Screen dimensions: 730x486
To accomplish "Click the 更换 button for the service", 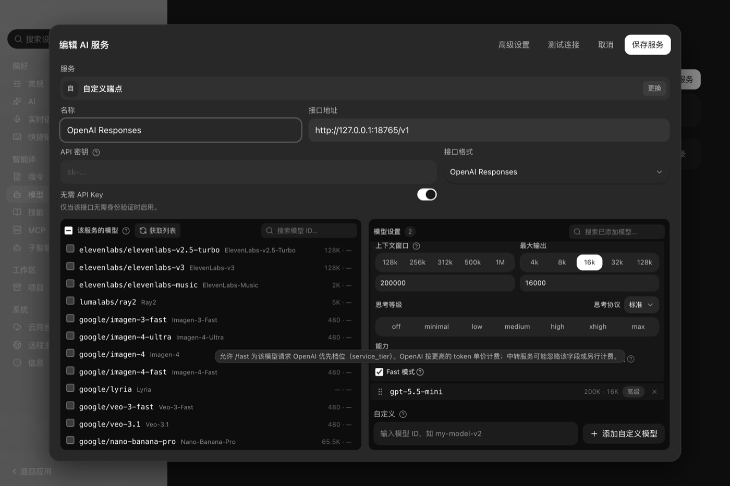I will point(654,89).
